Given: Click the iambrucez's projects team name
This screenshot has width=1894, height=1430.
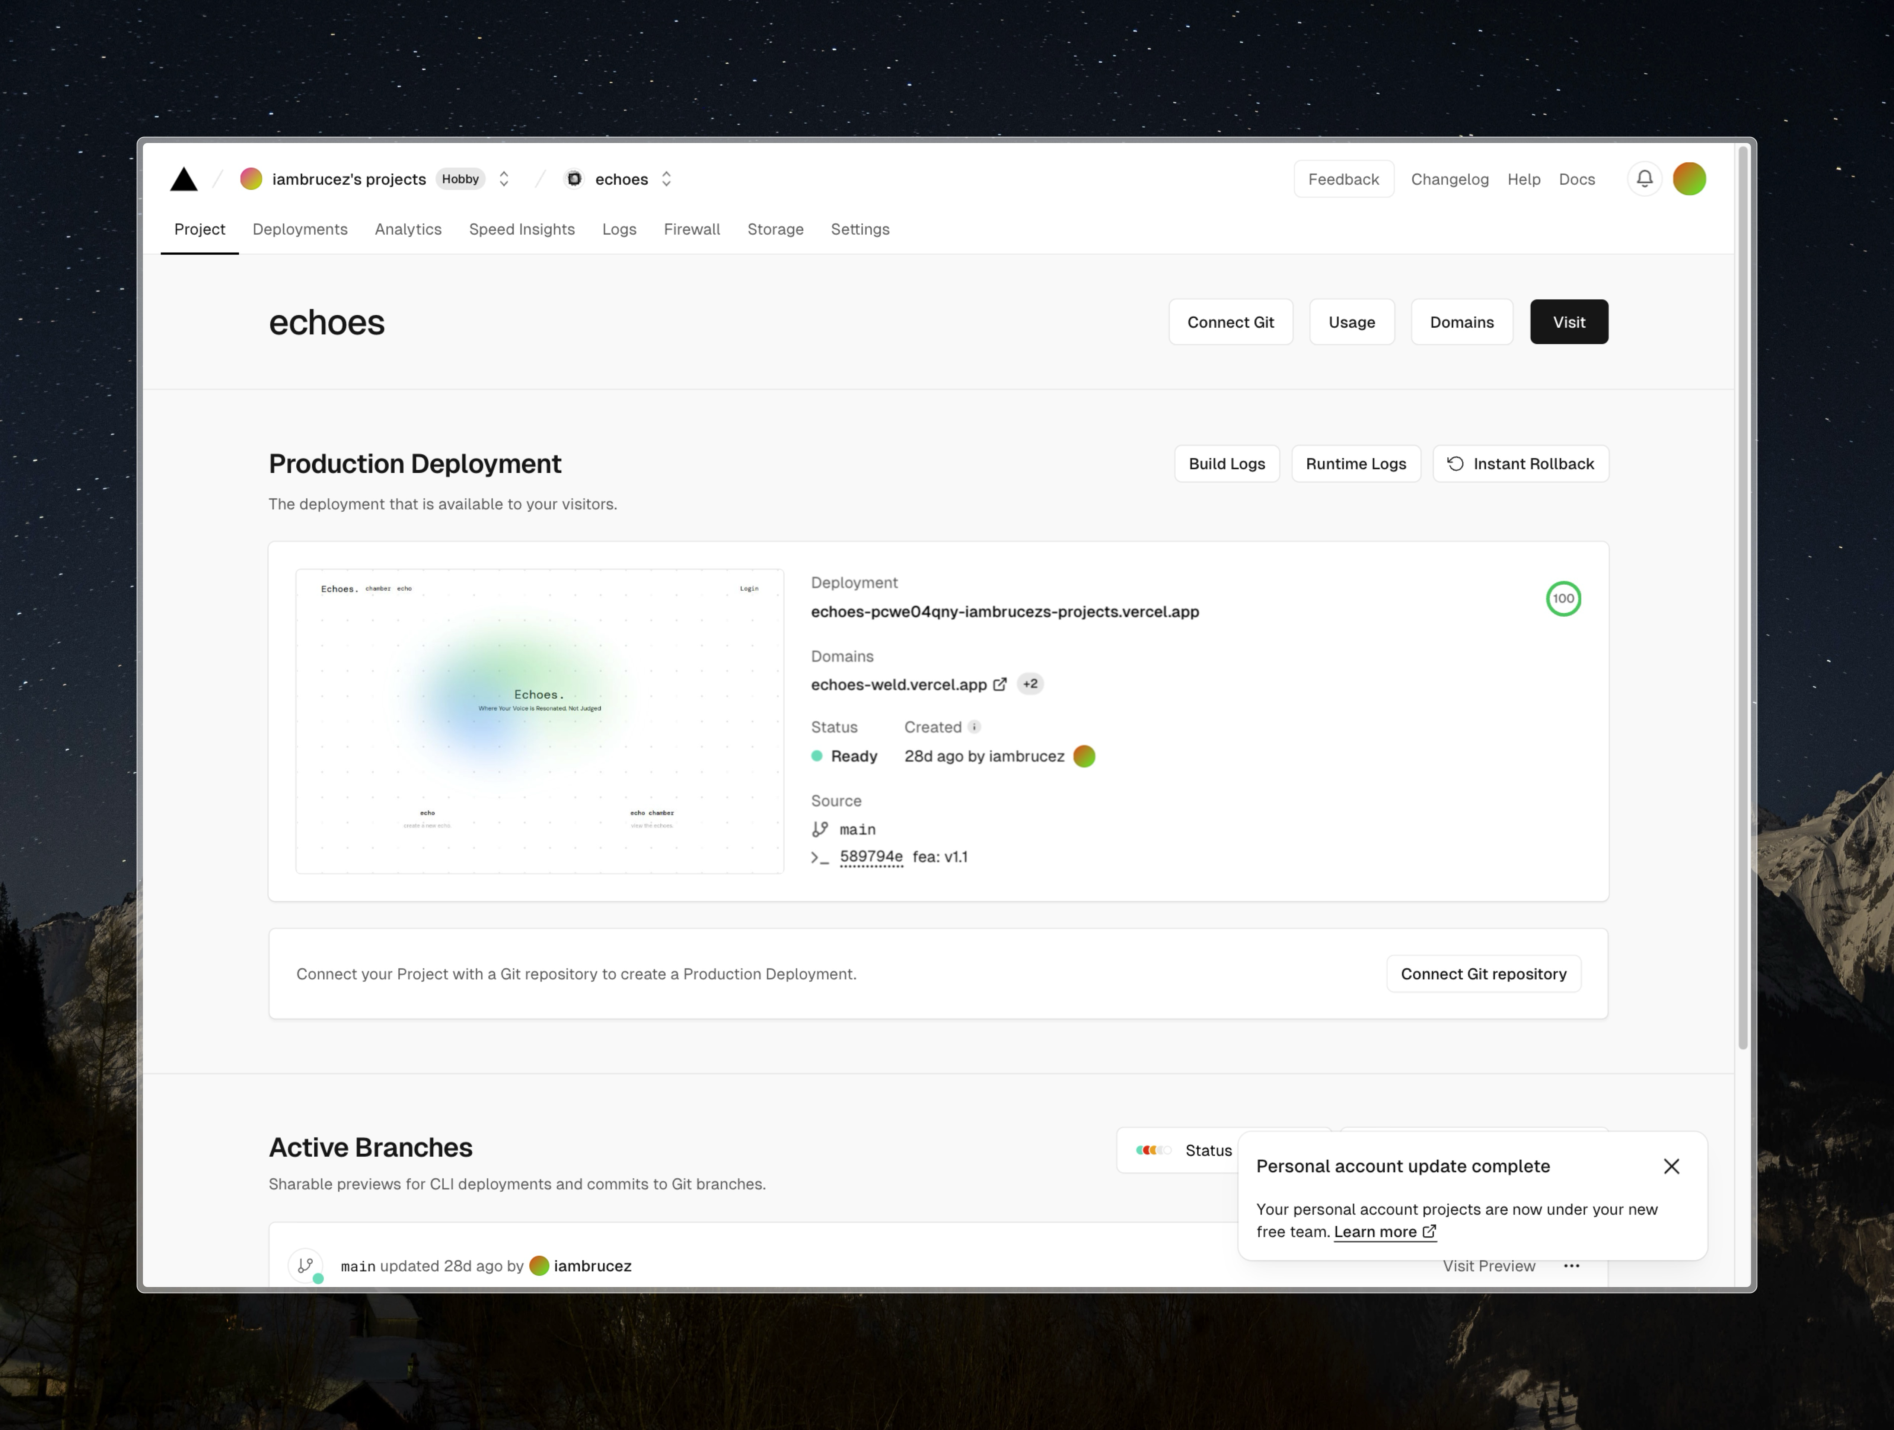Looking at the screenshot, I should (x=348, y=179).
